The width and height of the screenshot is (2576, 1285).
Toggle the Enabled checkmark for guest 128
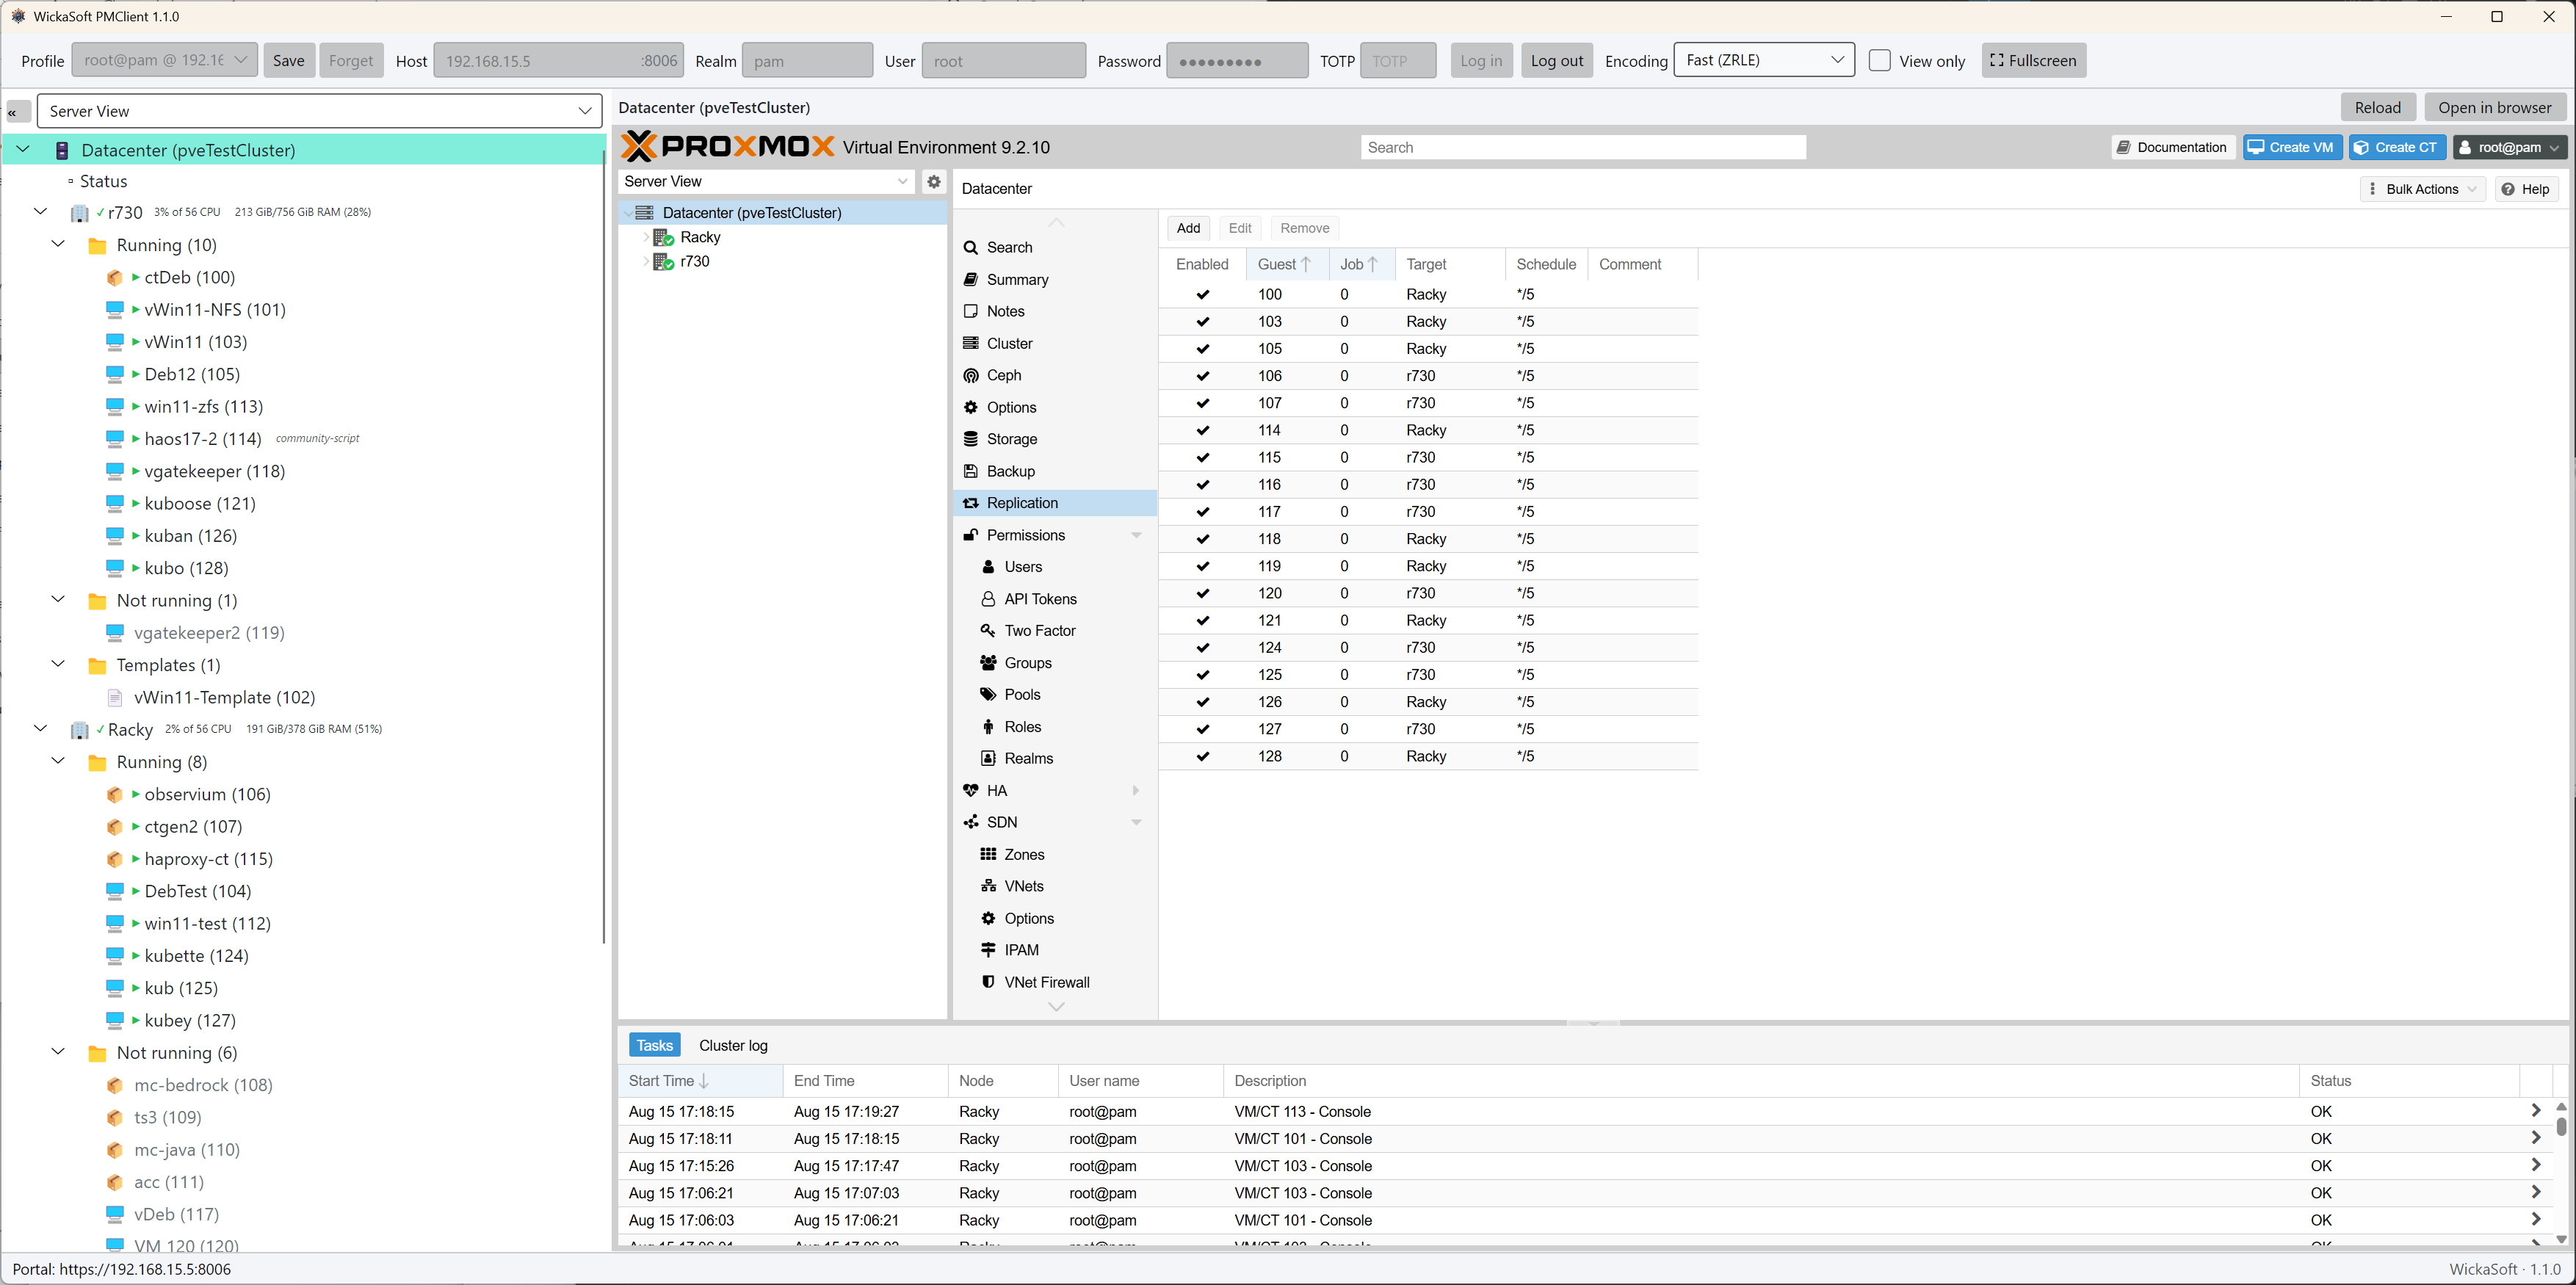(x=1202, y=757)
